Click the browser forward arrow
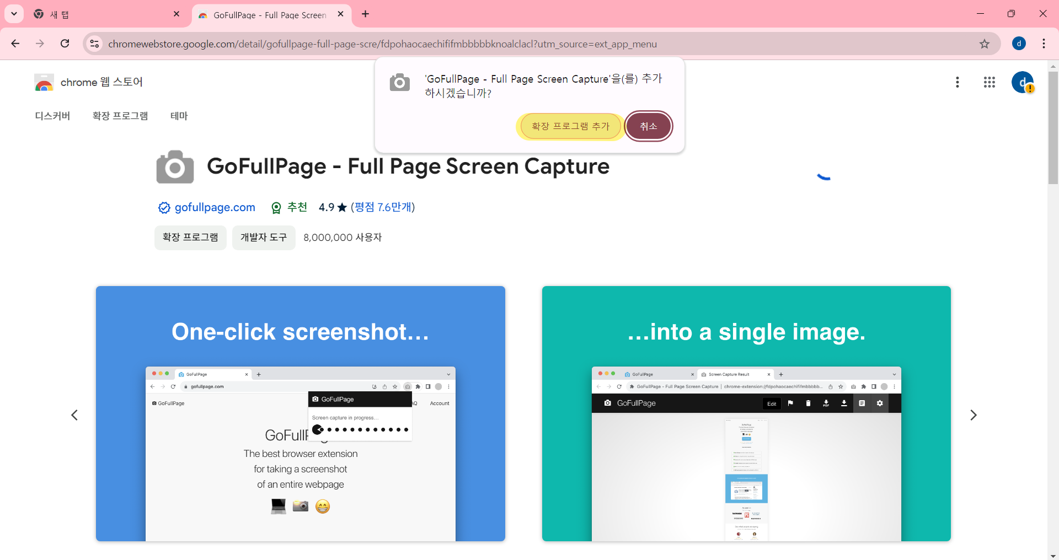Screen dimensions: 1059x560 (40, 44)
